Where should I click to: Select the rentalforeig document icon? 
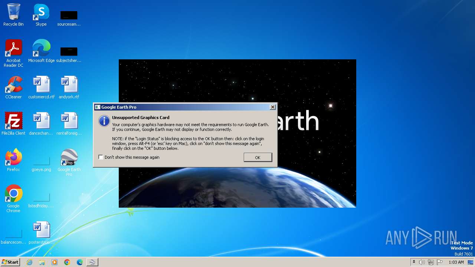(69, 124)
